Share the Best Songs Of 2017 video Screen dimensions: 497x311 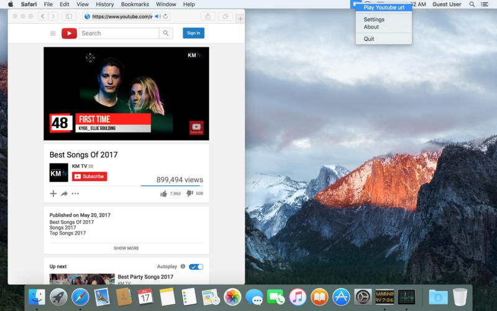point(65,193)
